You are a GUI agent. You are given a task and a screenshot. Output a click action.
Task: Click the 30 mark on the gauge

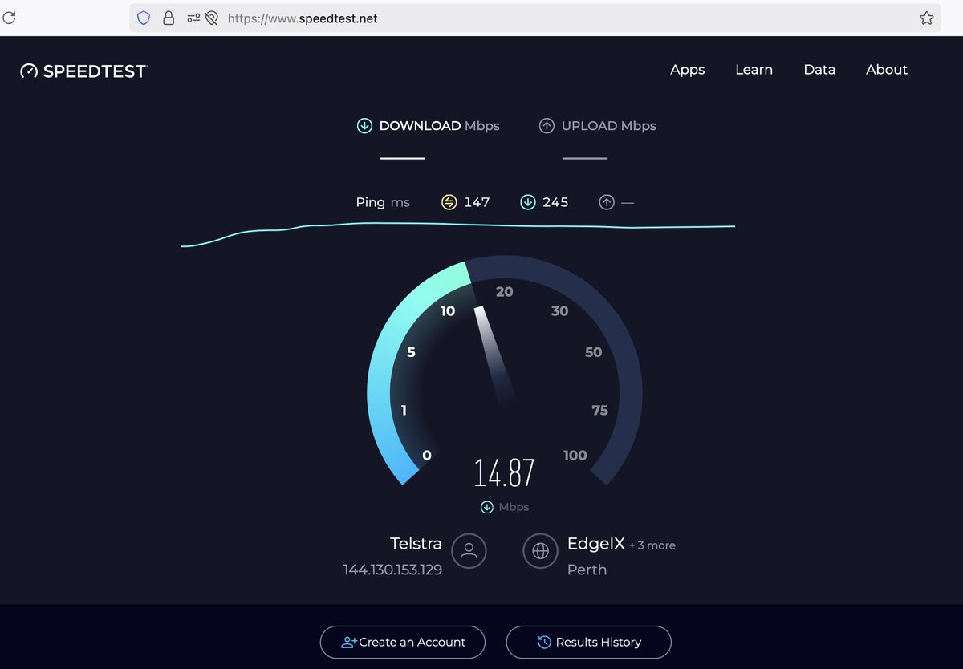559,310
